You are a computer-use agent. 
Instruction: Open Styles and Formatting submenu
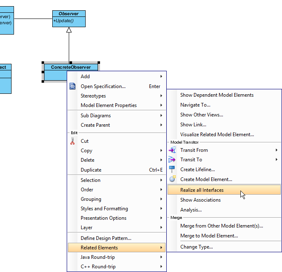click(117, 209)
